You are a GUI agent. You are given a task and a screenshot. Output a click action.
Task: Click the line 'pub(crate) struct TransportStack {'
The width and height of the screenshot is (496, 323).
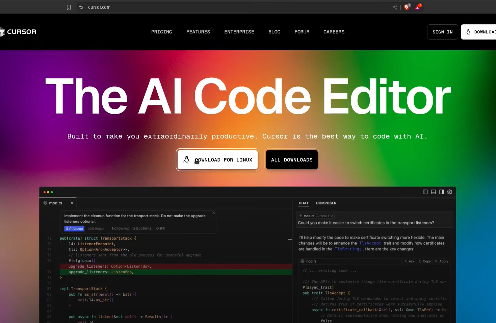point(98,238)
